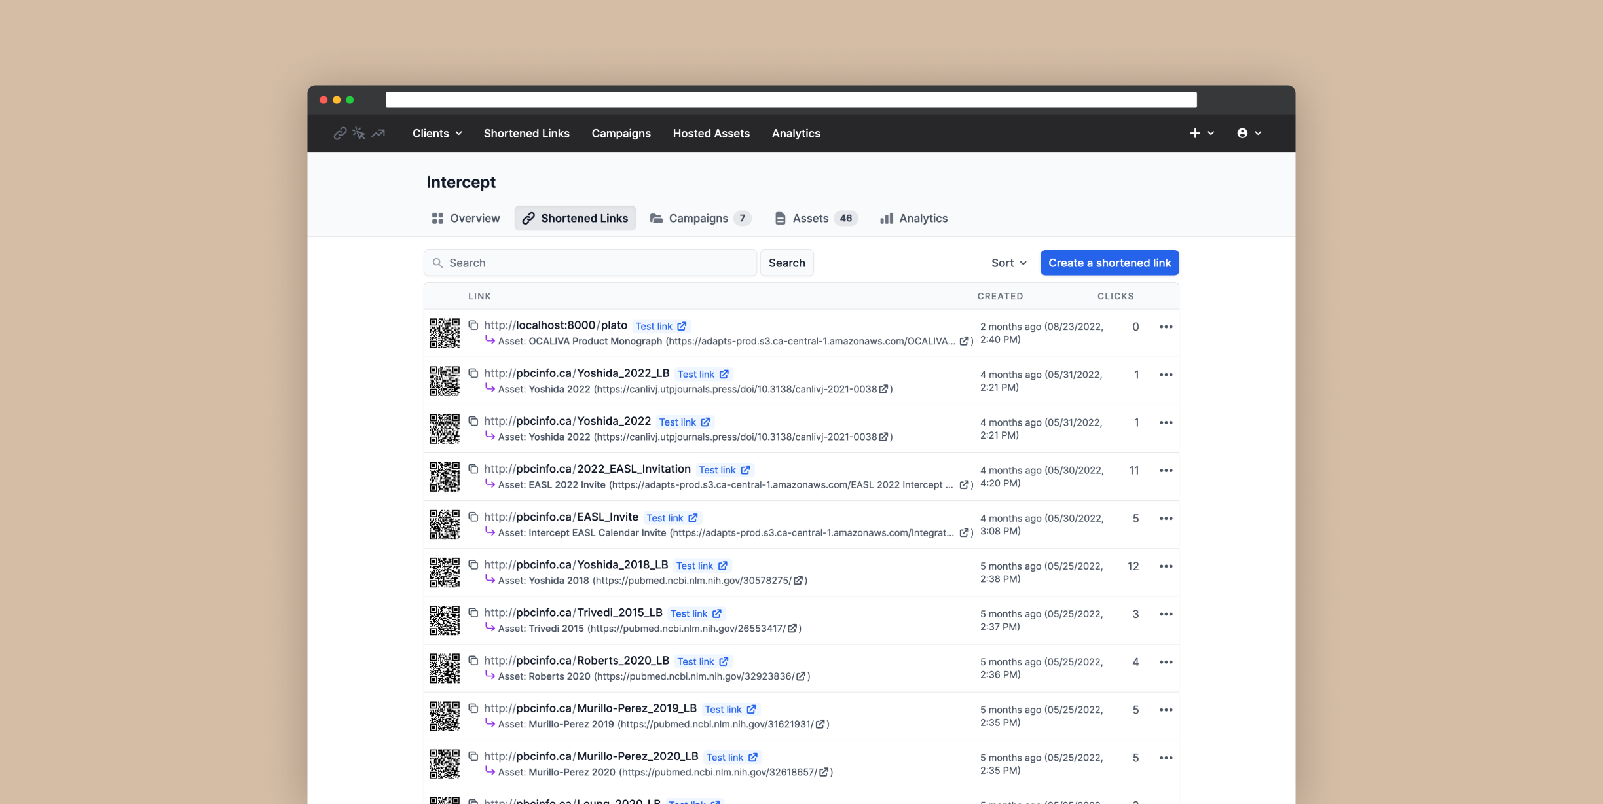
Task: Click Asset: Intercept EASL Calendar Invite text
Action: click(582, 532)
